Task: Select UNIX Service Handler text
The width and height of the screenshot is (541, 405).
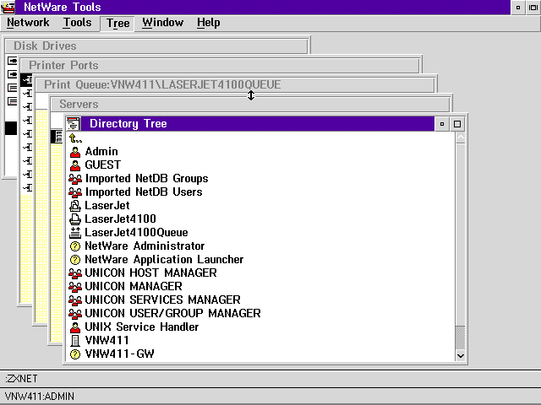Action: pos(142,327)
